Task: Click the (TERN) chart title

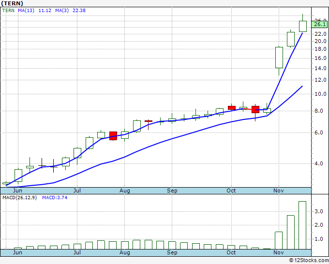Action: (x=12, y=3)
